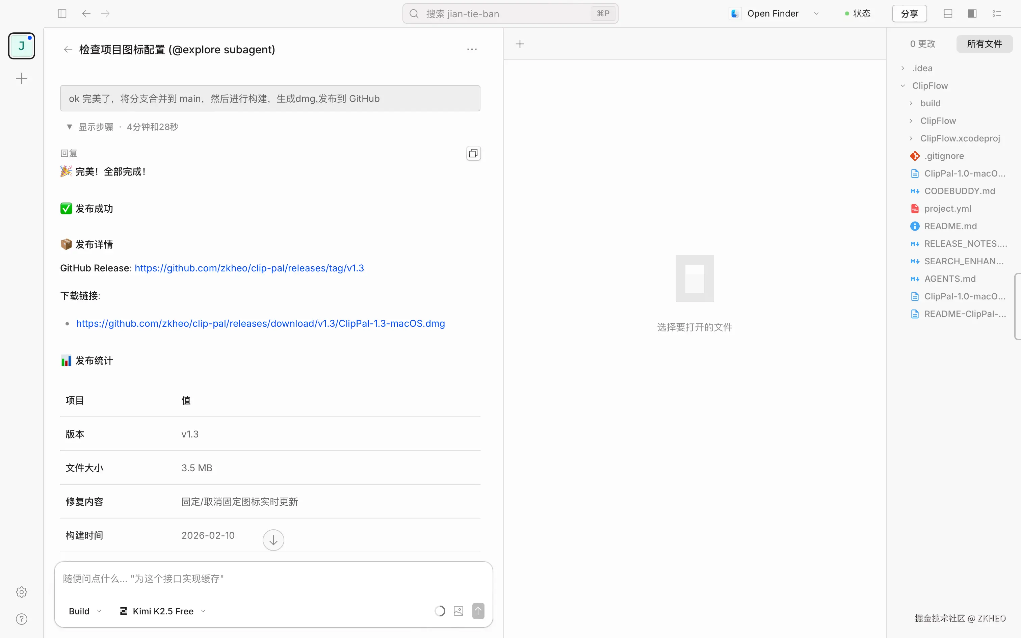
Task: Open settings via the gear icon
Action: (22, 592)
